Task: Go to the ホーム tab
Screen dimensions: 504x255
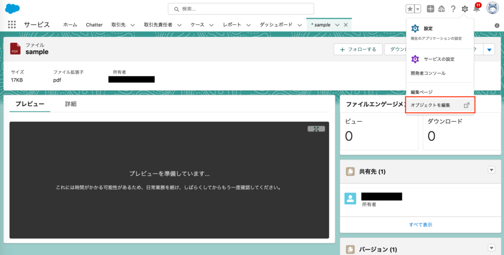Action: 70,25
